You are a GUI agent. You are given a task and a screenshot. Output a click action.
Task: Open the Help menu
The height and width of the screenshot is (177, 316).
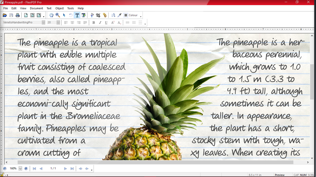(81, 8)
